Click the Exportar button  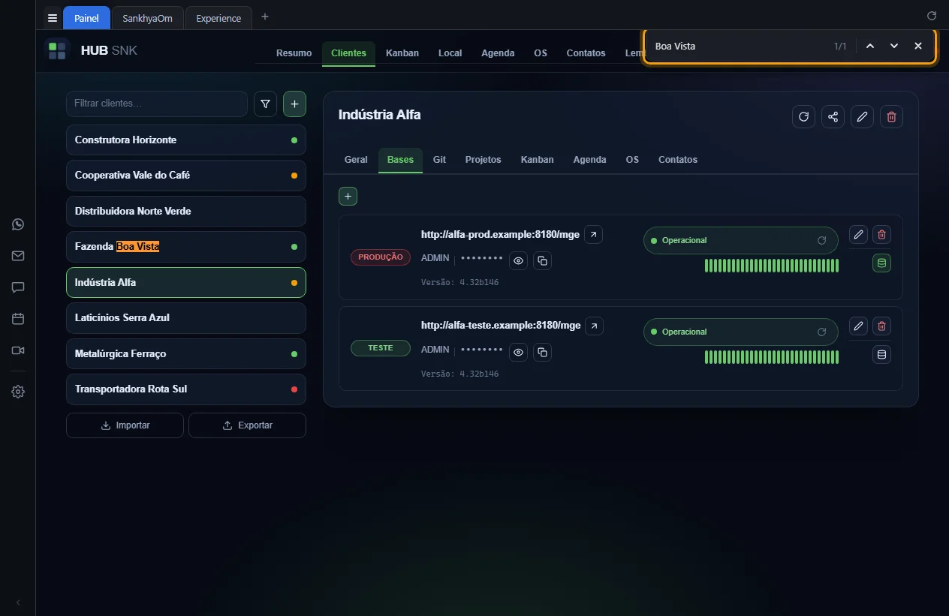point(247,425)
